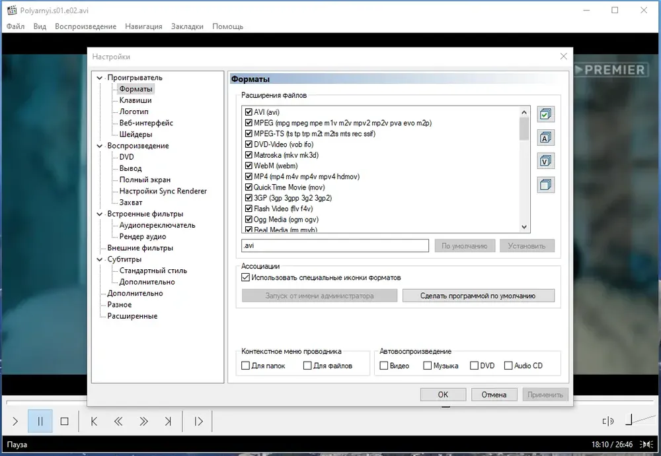Select Полный экран in settings tree
The width and height of the screenshot is (661, 456).
pos(145,179)
